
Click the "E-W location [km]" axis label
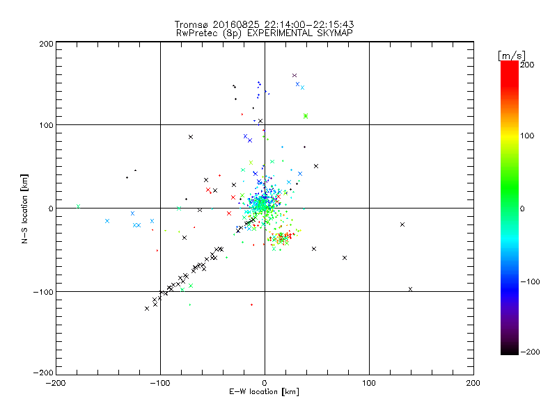tap(264, 392)
